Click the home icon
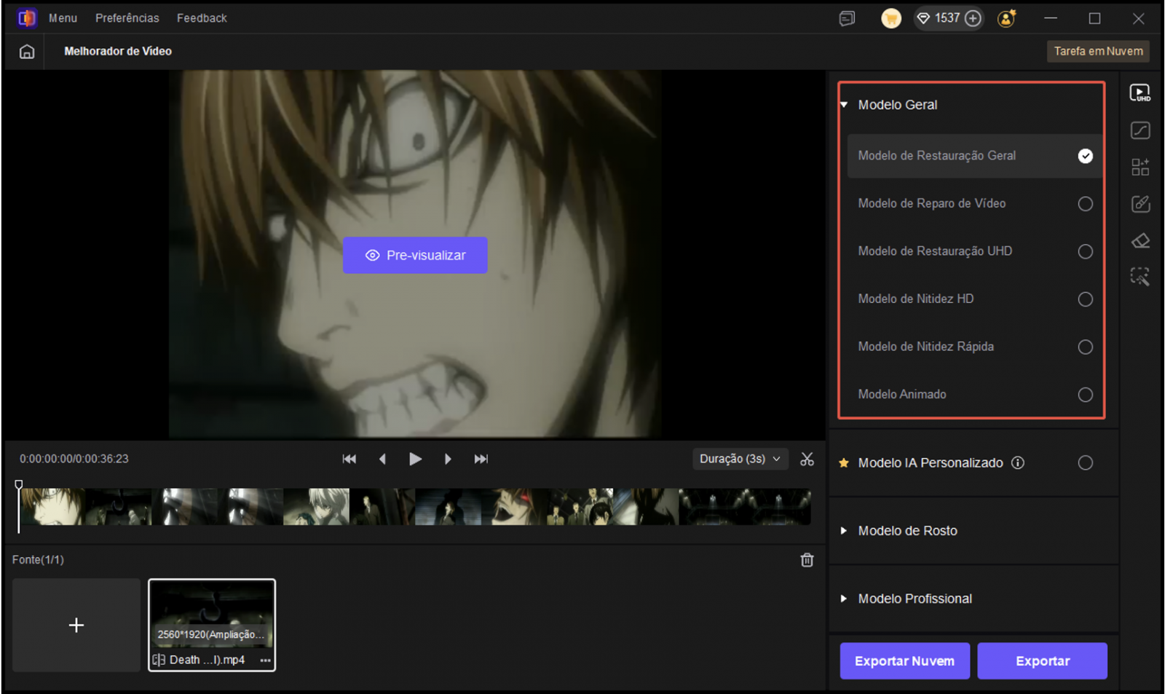Viewport: 1165px width, 694px height. [27, 52]
